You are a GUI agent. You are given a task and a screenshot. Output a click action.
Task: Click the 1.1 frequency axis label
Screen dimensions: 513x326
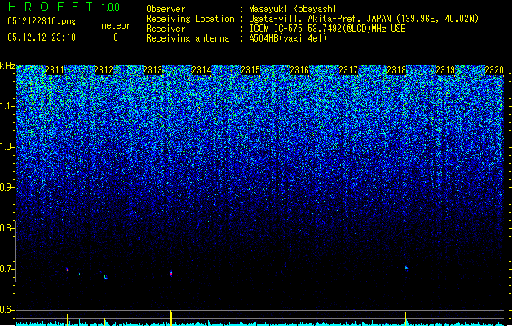[x=7, y=106]
